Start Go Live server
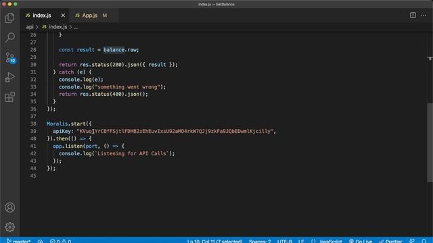Screen dimensions: 433x243 click(361, 241)
